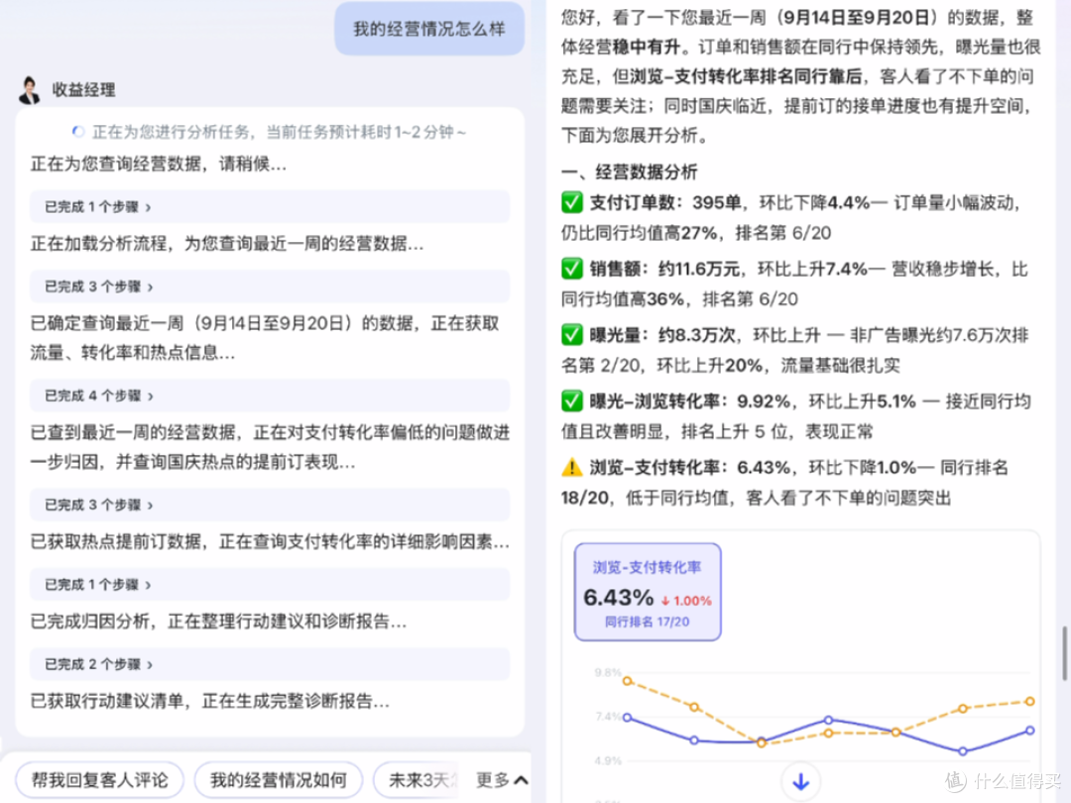Click the loading spinner beside 正在为您进行分析任务

[78, 132]
